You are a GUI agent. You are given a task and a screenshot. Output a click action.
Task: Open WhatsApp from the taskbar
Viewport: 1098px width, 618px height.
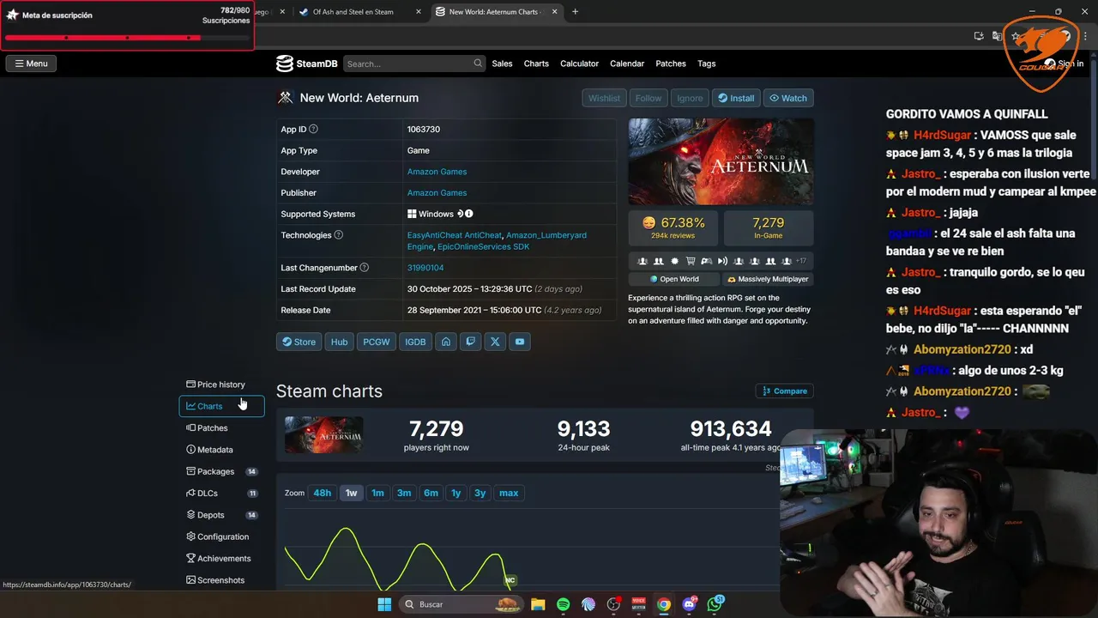click(x=715, y=604)
